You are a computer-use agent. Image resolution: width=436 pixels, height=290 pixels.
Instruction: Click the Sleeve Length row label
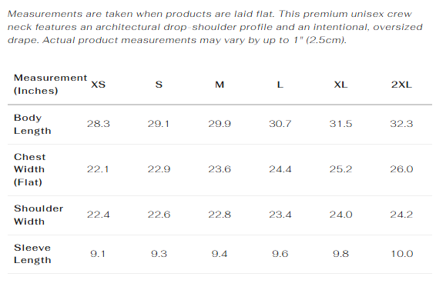[32, 254]
